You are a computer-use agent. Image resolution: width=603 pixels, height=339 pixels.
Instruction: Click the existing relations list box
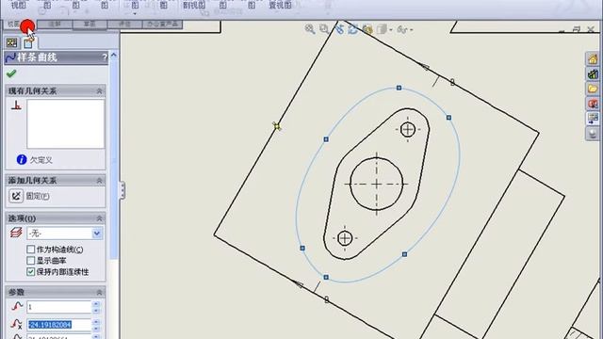(x=65, y=123)
